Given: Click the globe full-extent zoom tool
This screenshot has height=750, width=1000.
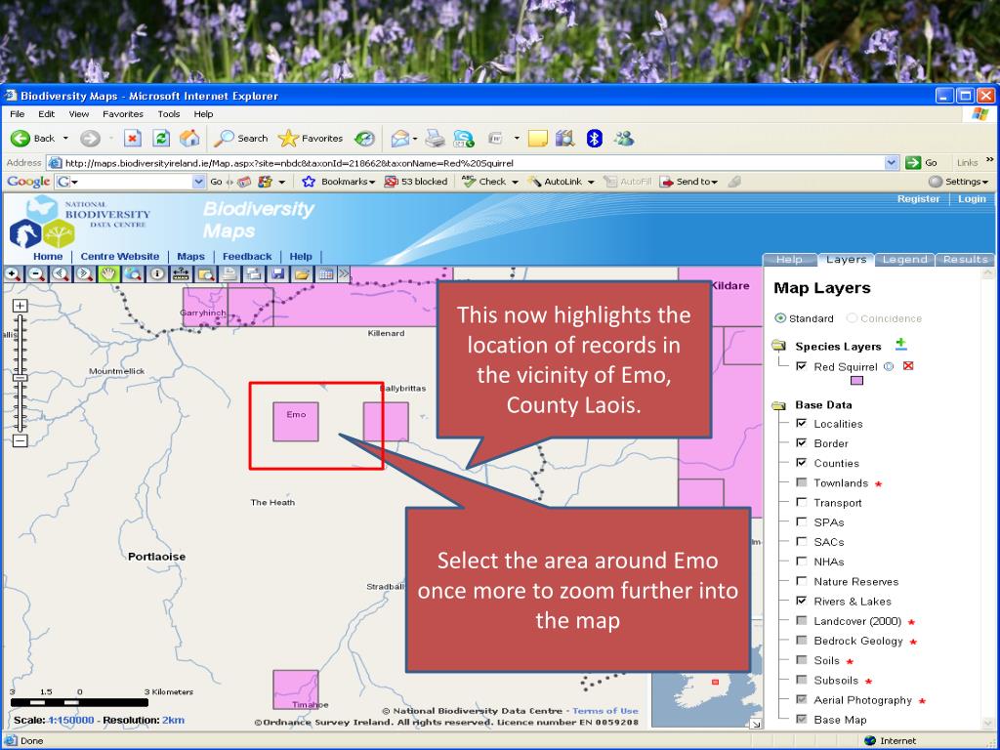Looking at the screenshot, I should 133,274.
